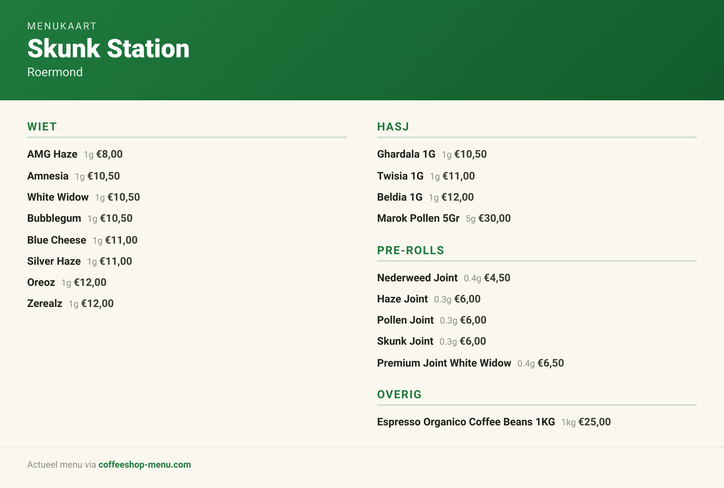Select the AMG Haze menu item
Image resolution: width=724 pixels, height=488 pixels.
tap(75, 154)
